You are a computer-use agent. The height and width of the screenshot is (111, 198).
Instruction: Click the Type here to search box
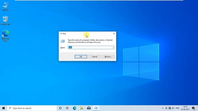tap(32, 108)
